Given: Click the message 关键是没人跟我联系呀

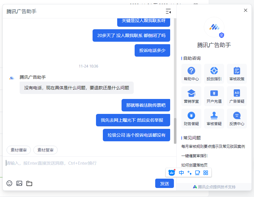Looking at the screenshot, I should pyautogui.click(x=144, y=22).
